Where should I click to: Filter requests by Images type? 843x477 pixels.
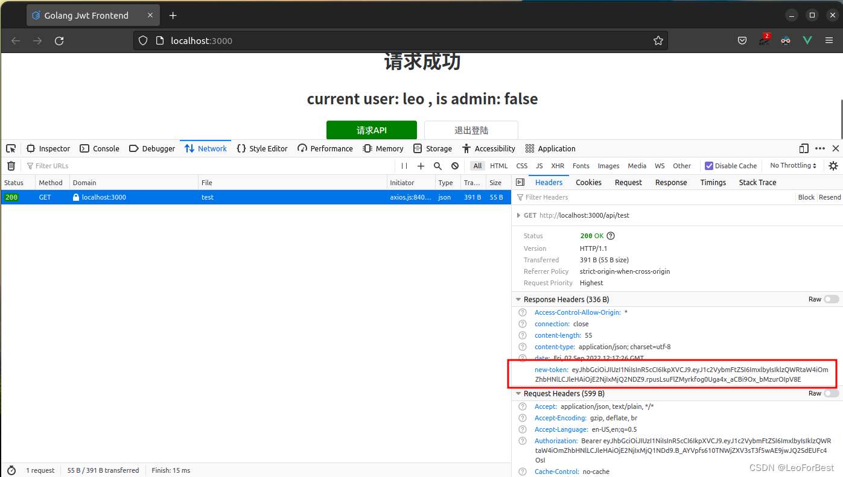click(608, 166)
